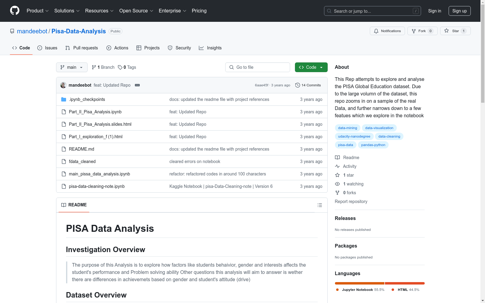Click file icon for pisa-data-cleaning-note.ipynb
Viewport: 485px width, 303px height.
coord(64,186)
